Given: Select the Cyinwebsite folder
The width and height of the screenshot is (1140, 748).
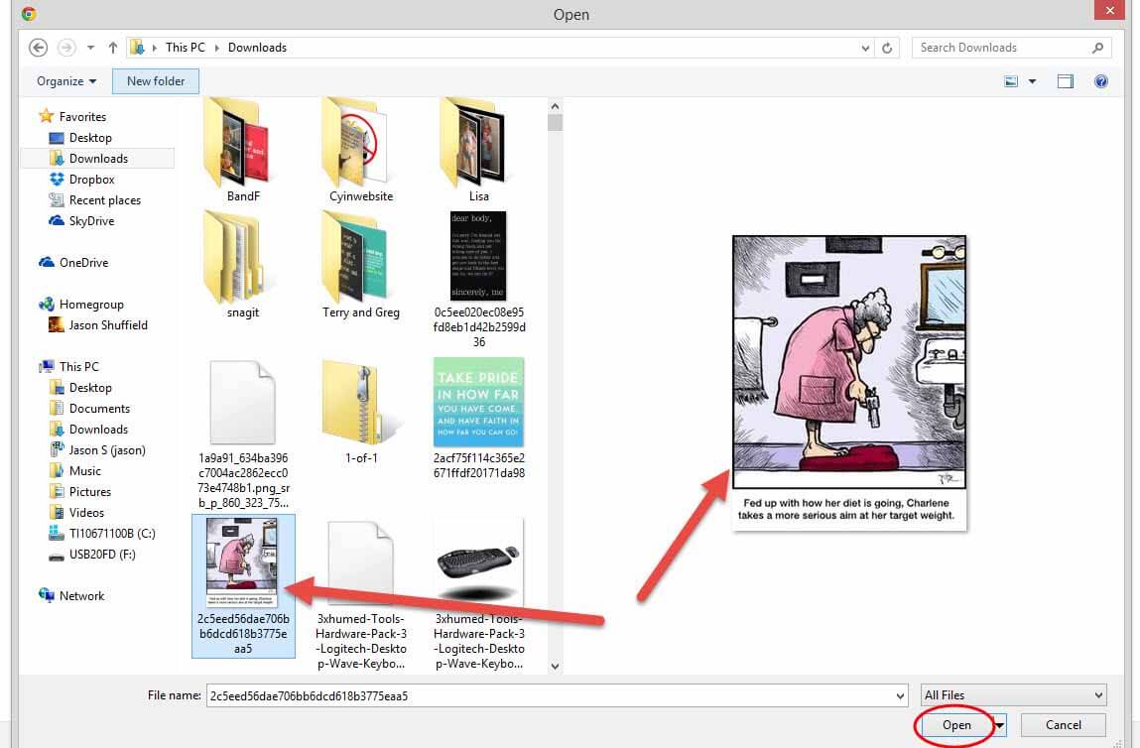Looking at the screenshot, I should pyautogui.click(x=360, y=151).
